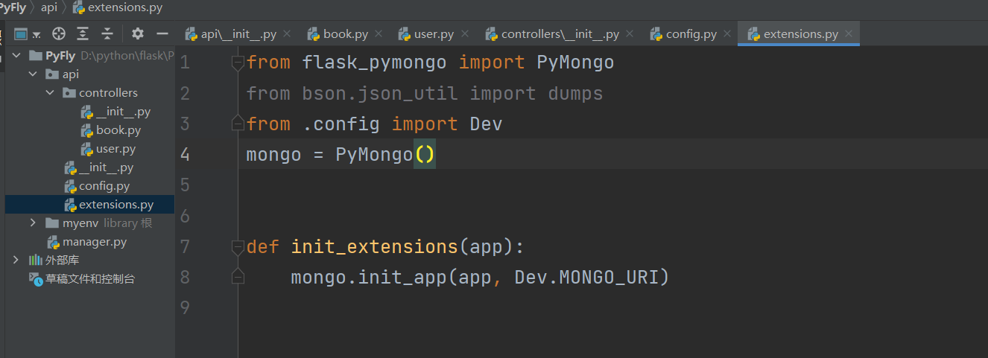The width and height of the screenshot is (988, 358).
Task: Click Dev.MONGO_URI on line 8
Action: click(x=586, y=278)
